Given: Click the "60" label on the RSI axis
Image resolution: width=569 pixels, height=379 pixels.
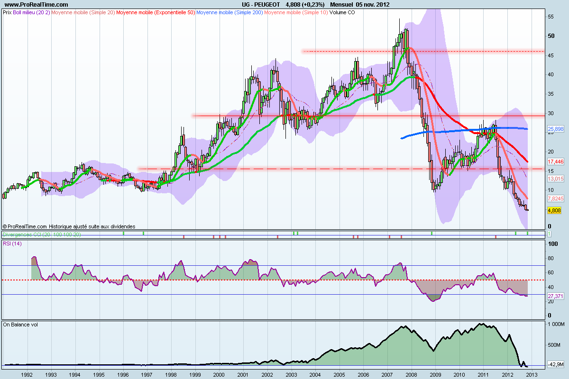Looking at the screenshot, I should [551, 272].
